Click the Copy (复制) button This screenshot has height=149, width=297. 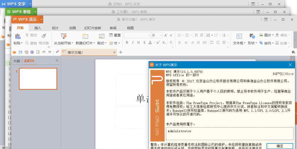point(31,43)
